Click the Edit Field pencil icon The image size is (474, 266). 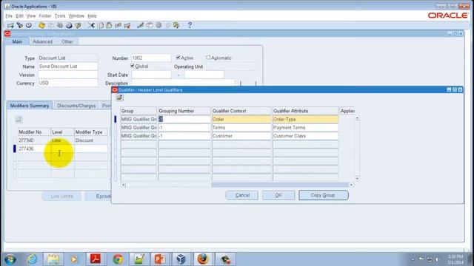coord(140,25)
